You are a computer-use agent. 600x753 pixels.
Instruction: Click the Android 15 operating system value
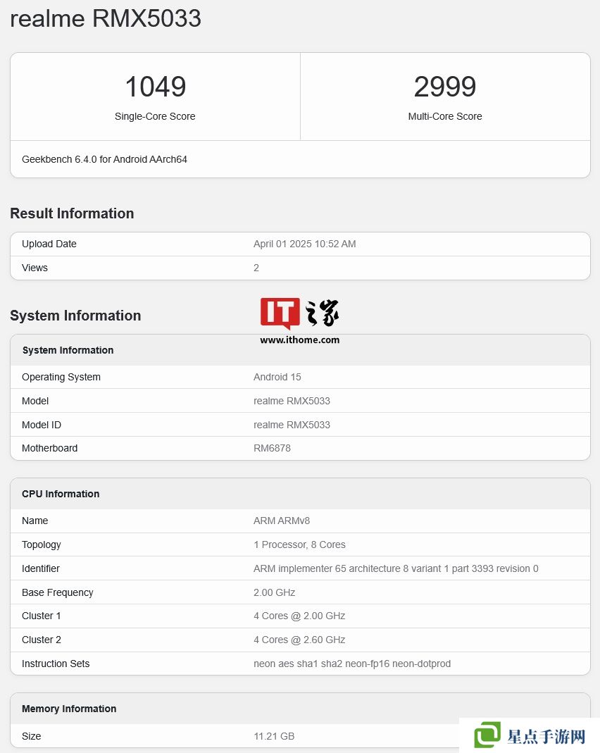(x=277, y=377)
